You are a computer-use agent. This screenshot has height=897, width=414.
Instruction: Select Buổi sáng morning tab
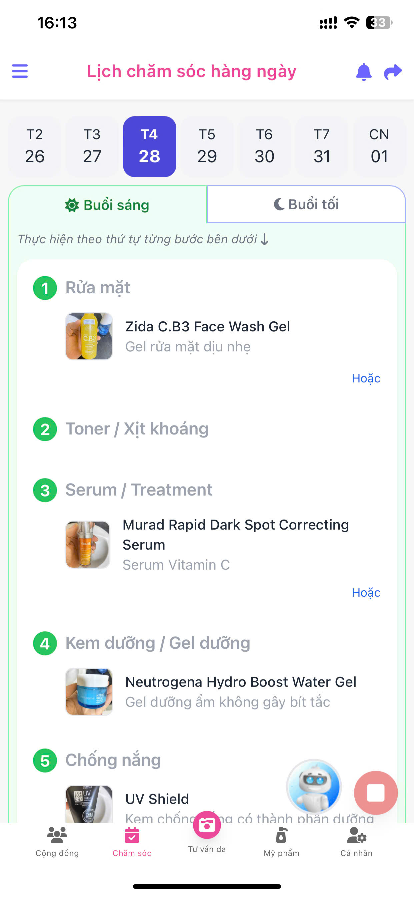click(108, 205)
